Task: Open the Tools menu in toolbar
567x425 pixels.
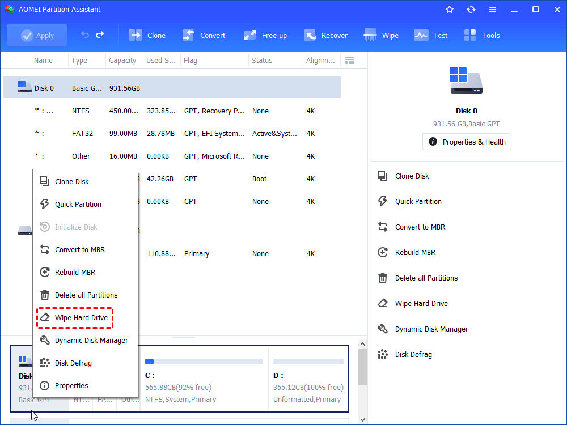Action: pos(482,35)
